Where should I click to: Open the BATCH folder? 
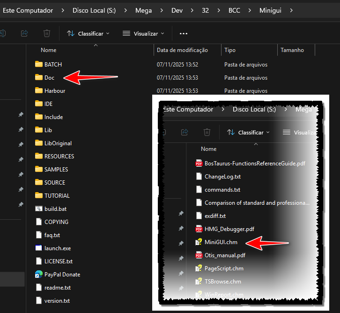click(52, 65)
